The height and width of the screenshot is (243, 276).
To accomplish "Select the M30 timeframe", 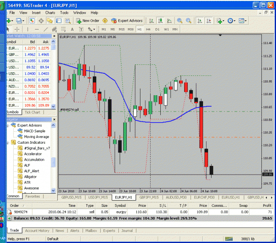I will tap(131, 29).
